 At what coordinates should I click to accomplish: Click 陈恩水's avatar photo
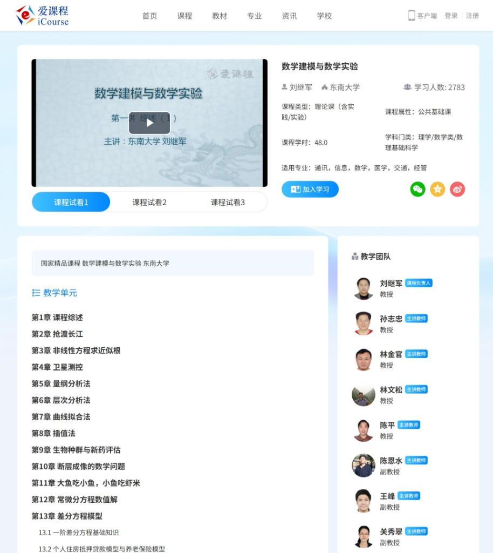[364, 466]
